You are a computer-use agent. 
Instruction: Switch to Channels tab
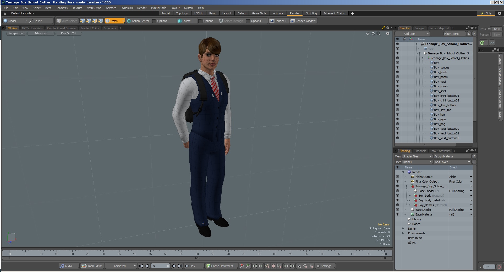(420, 151)
